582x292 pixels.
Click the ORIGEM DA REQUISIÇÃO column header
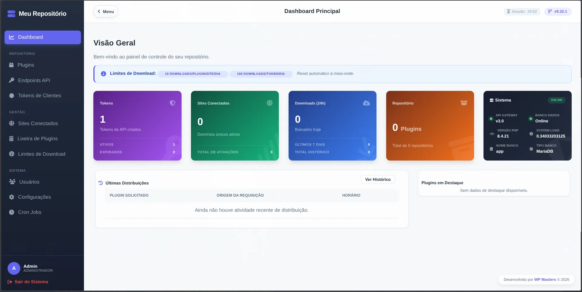240,195
